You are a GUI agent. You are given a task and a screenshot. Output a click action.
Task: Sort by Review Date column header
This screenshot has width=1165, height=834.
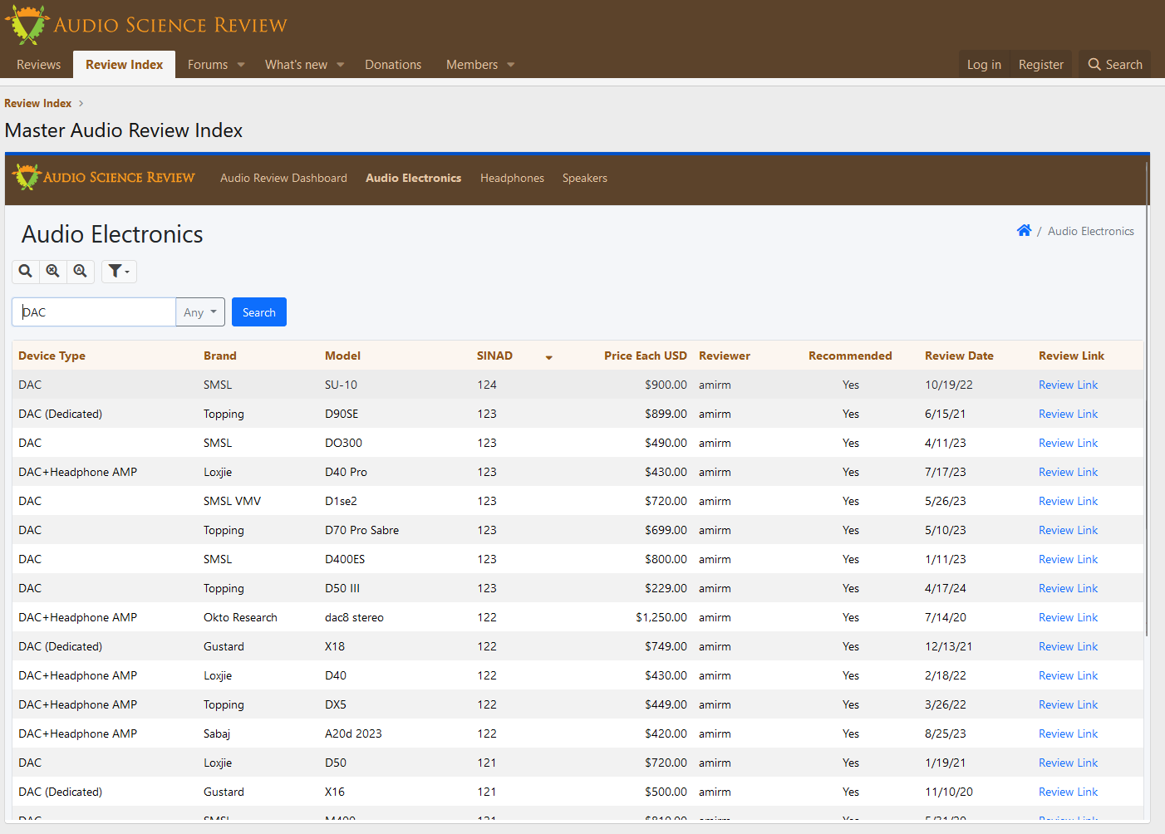(x=959, y=356)
